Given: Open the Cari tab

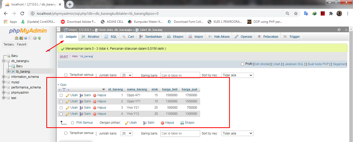Looking at the screenshot, I should [128, 37].
